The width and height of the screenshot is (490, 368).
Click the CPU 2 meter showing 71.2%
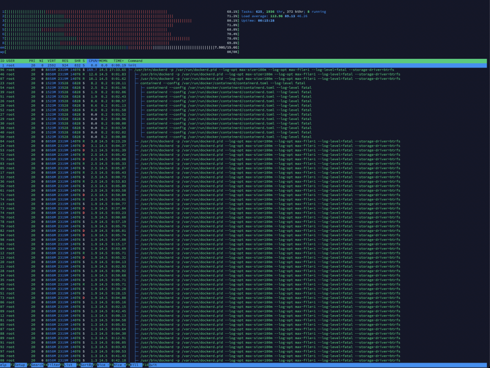coord(121,16)
